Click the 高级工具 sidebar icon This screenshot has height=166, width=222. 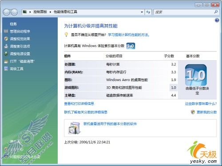coord(6,69)
